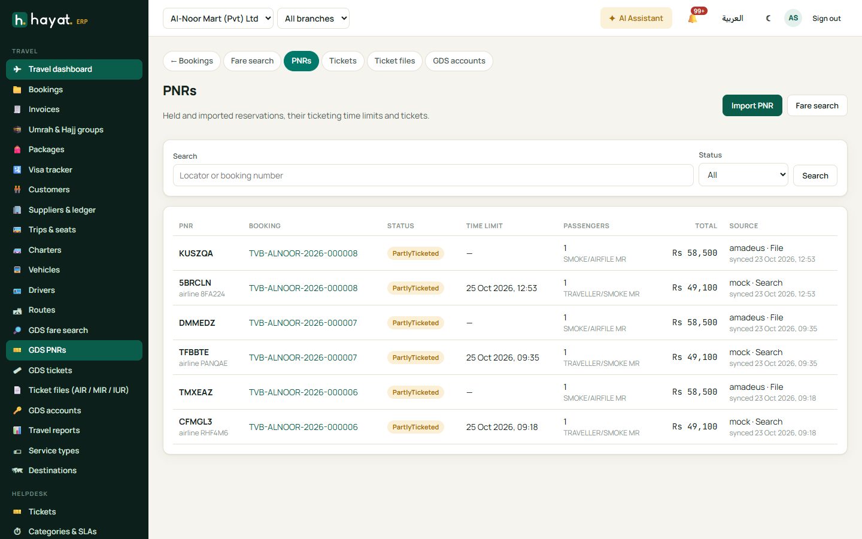862x539 pixels.
Task: Go back to Bookings tab
Action: (x=192, y=61)
